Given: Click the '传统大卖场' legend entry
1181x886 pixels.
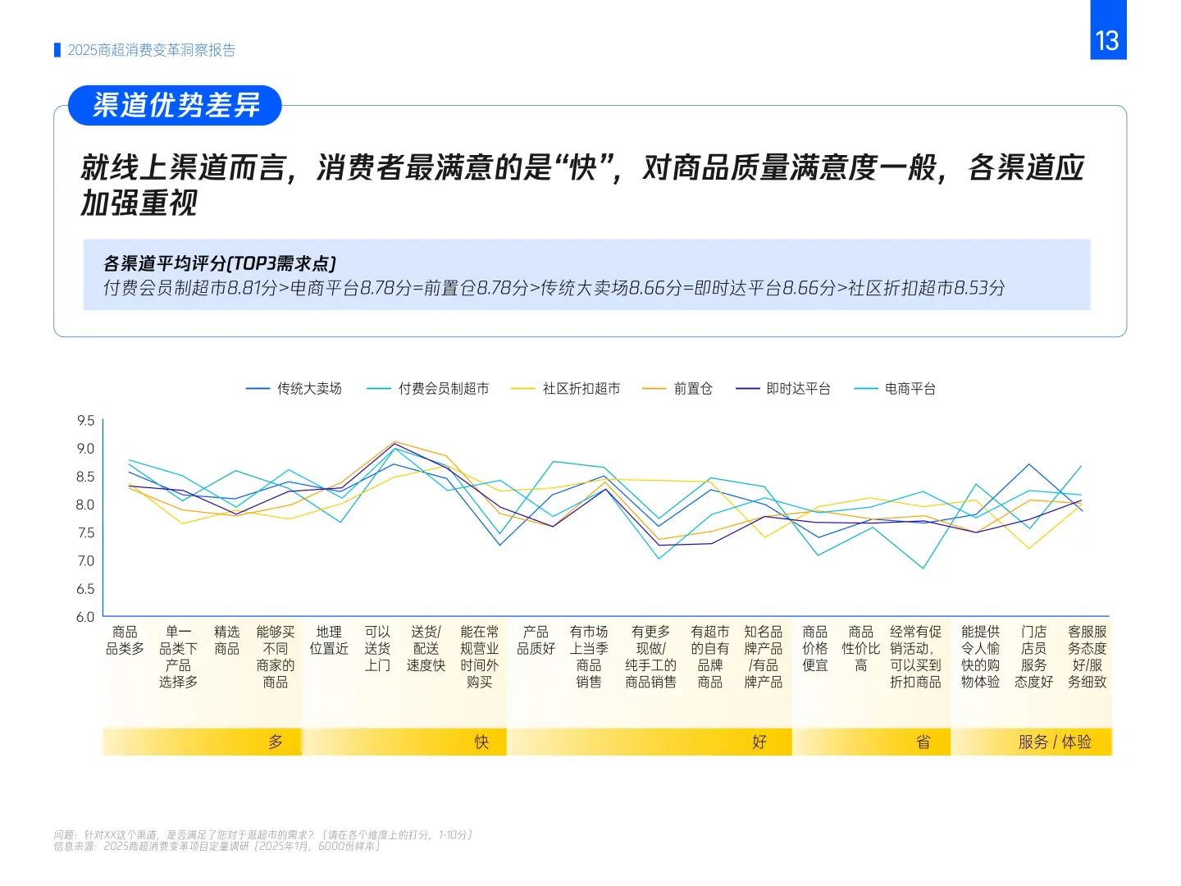Looking at the screenshot, I should [294, 389].
